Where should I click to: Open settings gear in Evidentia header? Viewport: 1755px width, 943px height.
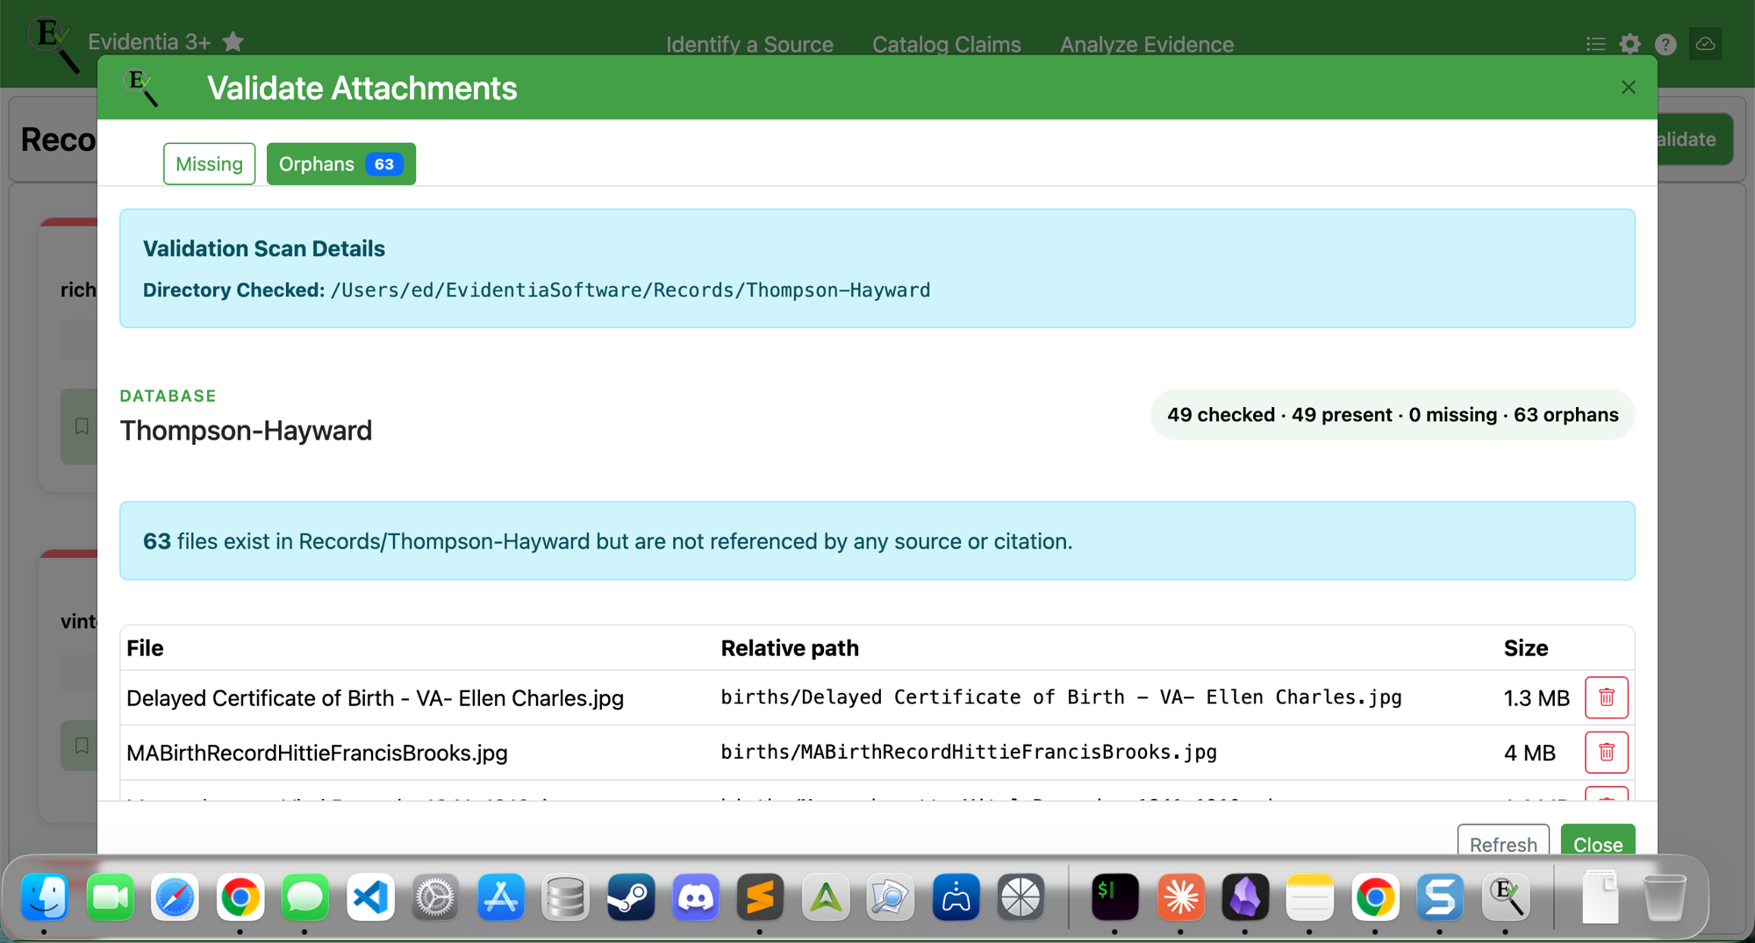(x=1630, y=44)
